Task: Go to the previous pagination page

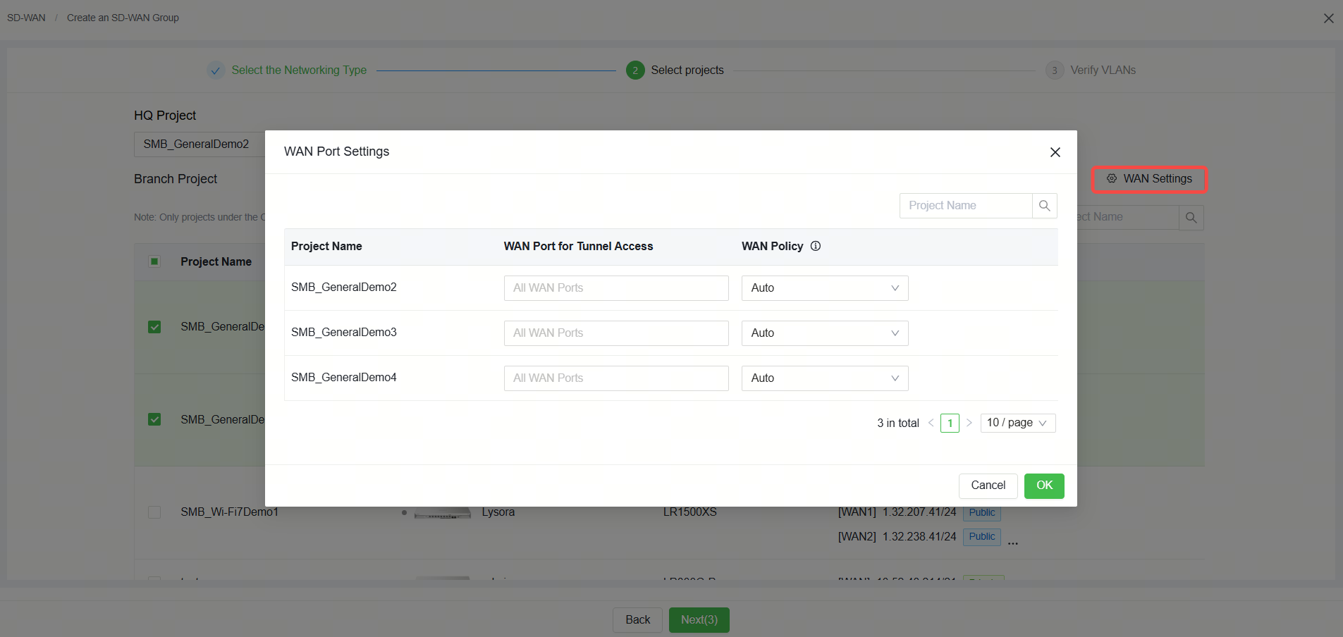Action: coord(931,423)
